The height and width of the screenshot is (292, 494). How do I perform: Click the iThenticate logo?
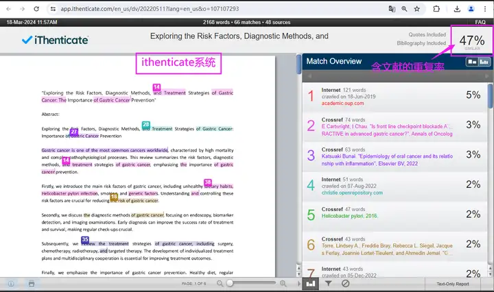(x=55, y=40)
